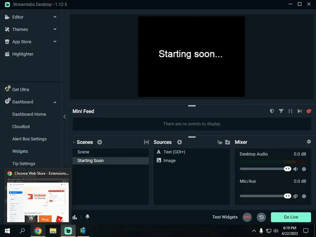
Task: Unmute the Mic/Aux speaker icon
Action: (x=296, y=196)
